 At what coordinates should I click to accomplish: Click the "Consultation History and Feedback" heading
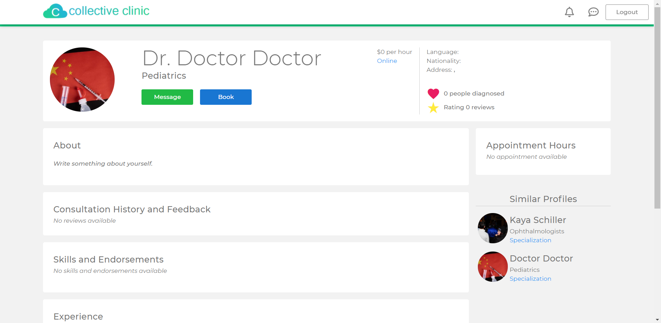coord(132,209)
